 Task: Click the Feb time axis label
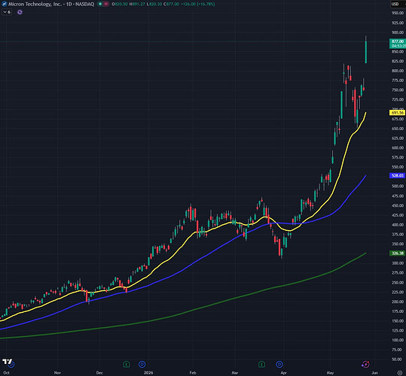[193, 373]
